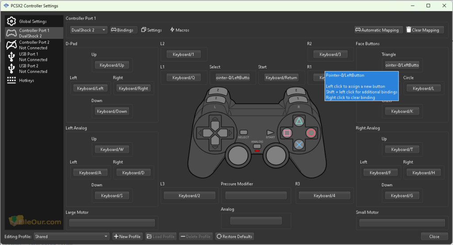This screenshot has height=245, width=453.
Task: Click ANALOG button on controller image
Action: tap(257, 146)
